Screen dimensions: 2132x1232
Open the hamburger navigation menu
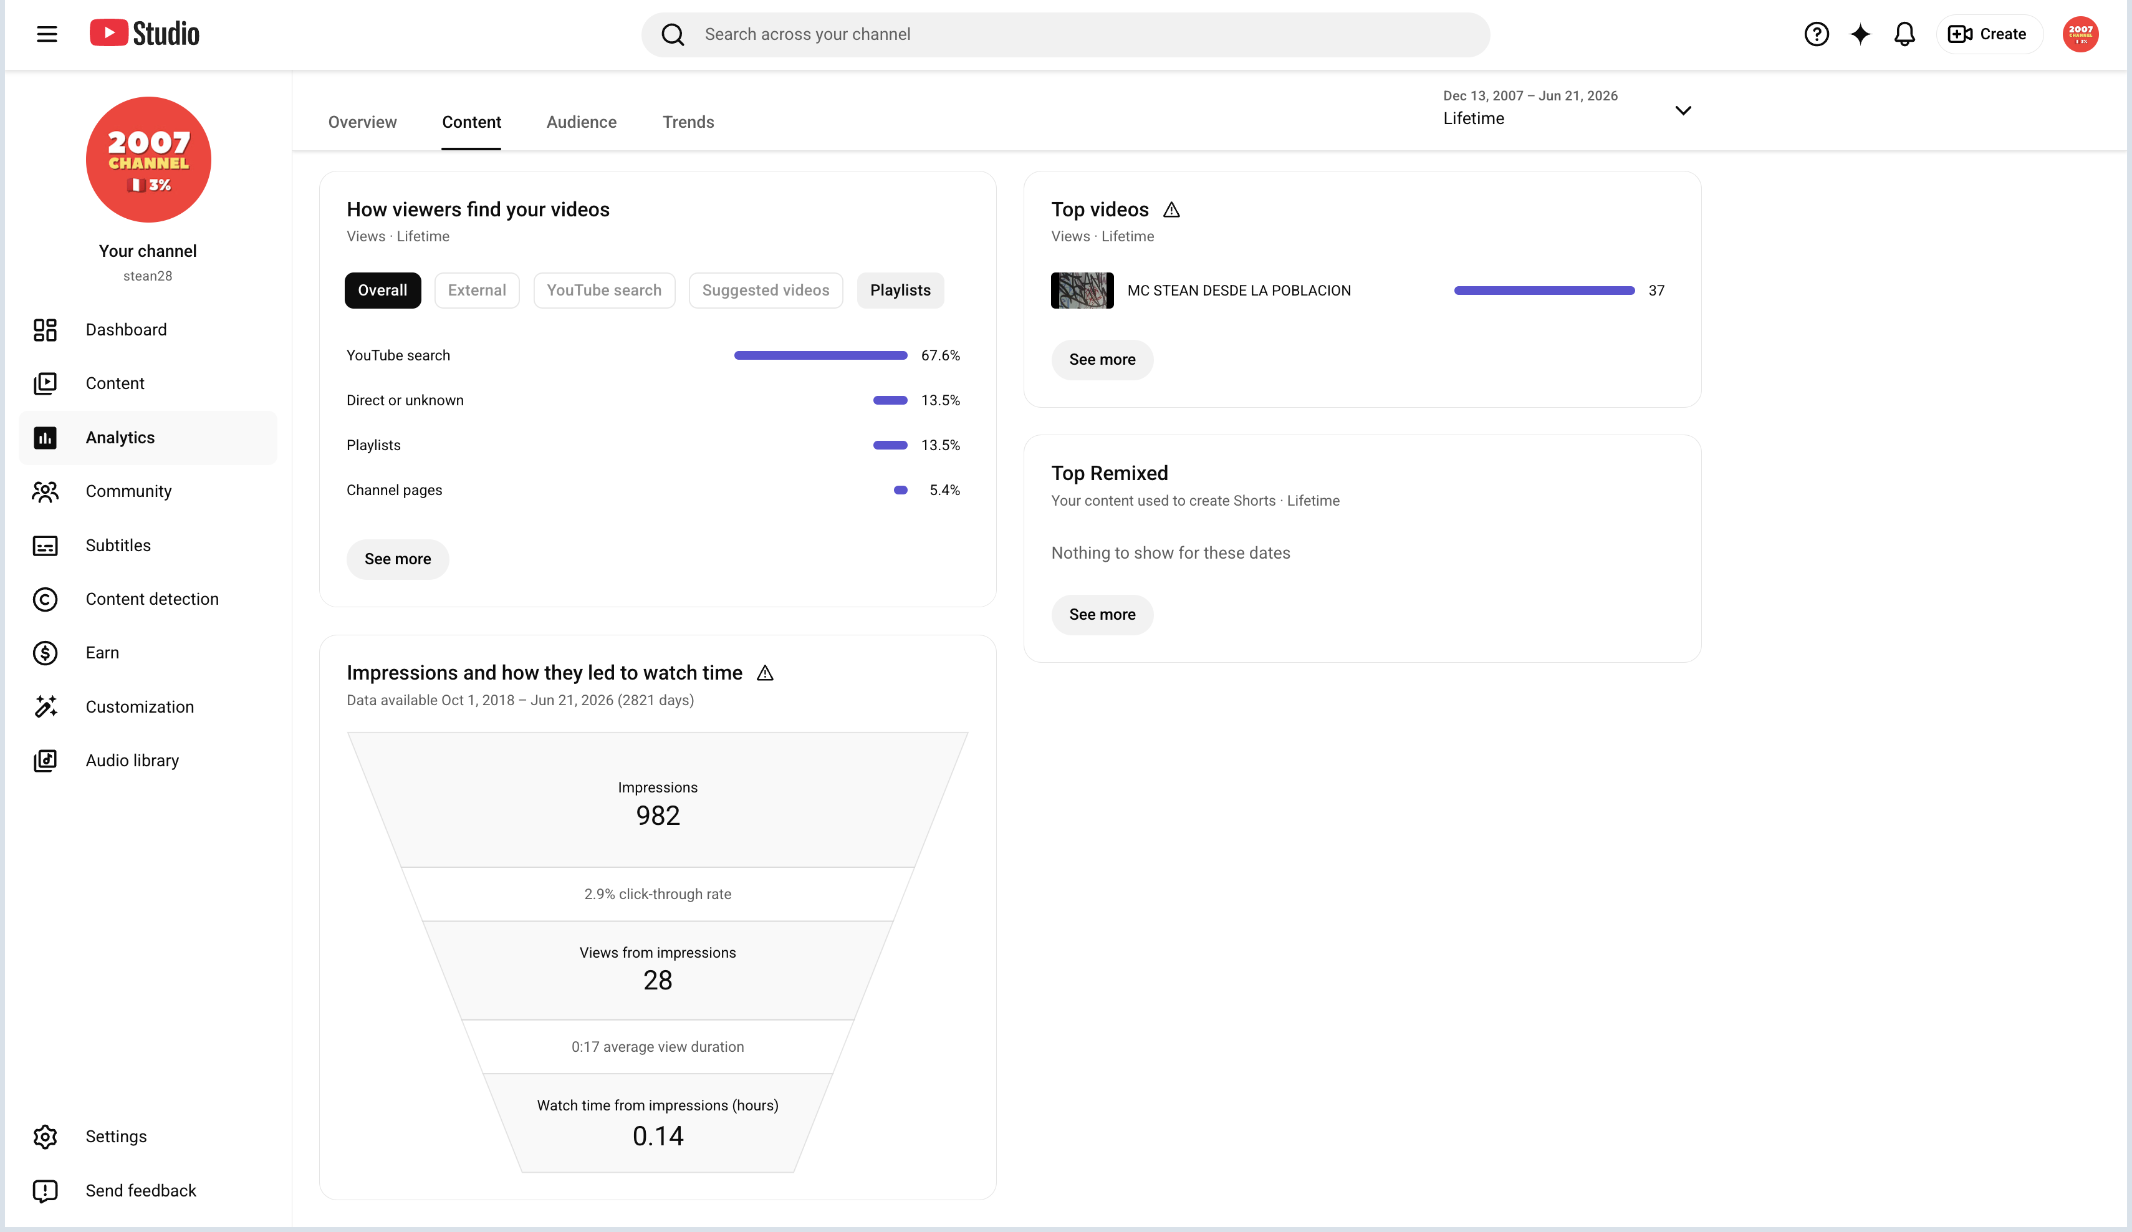pos(47,34)
